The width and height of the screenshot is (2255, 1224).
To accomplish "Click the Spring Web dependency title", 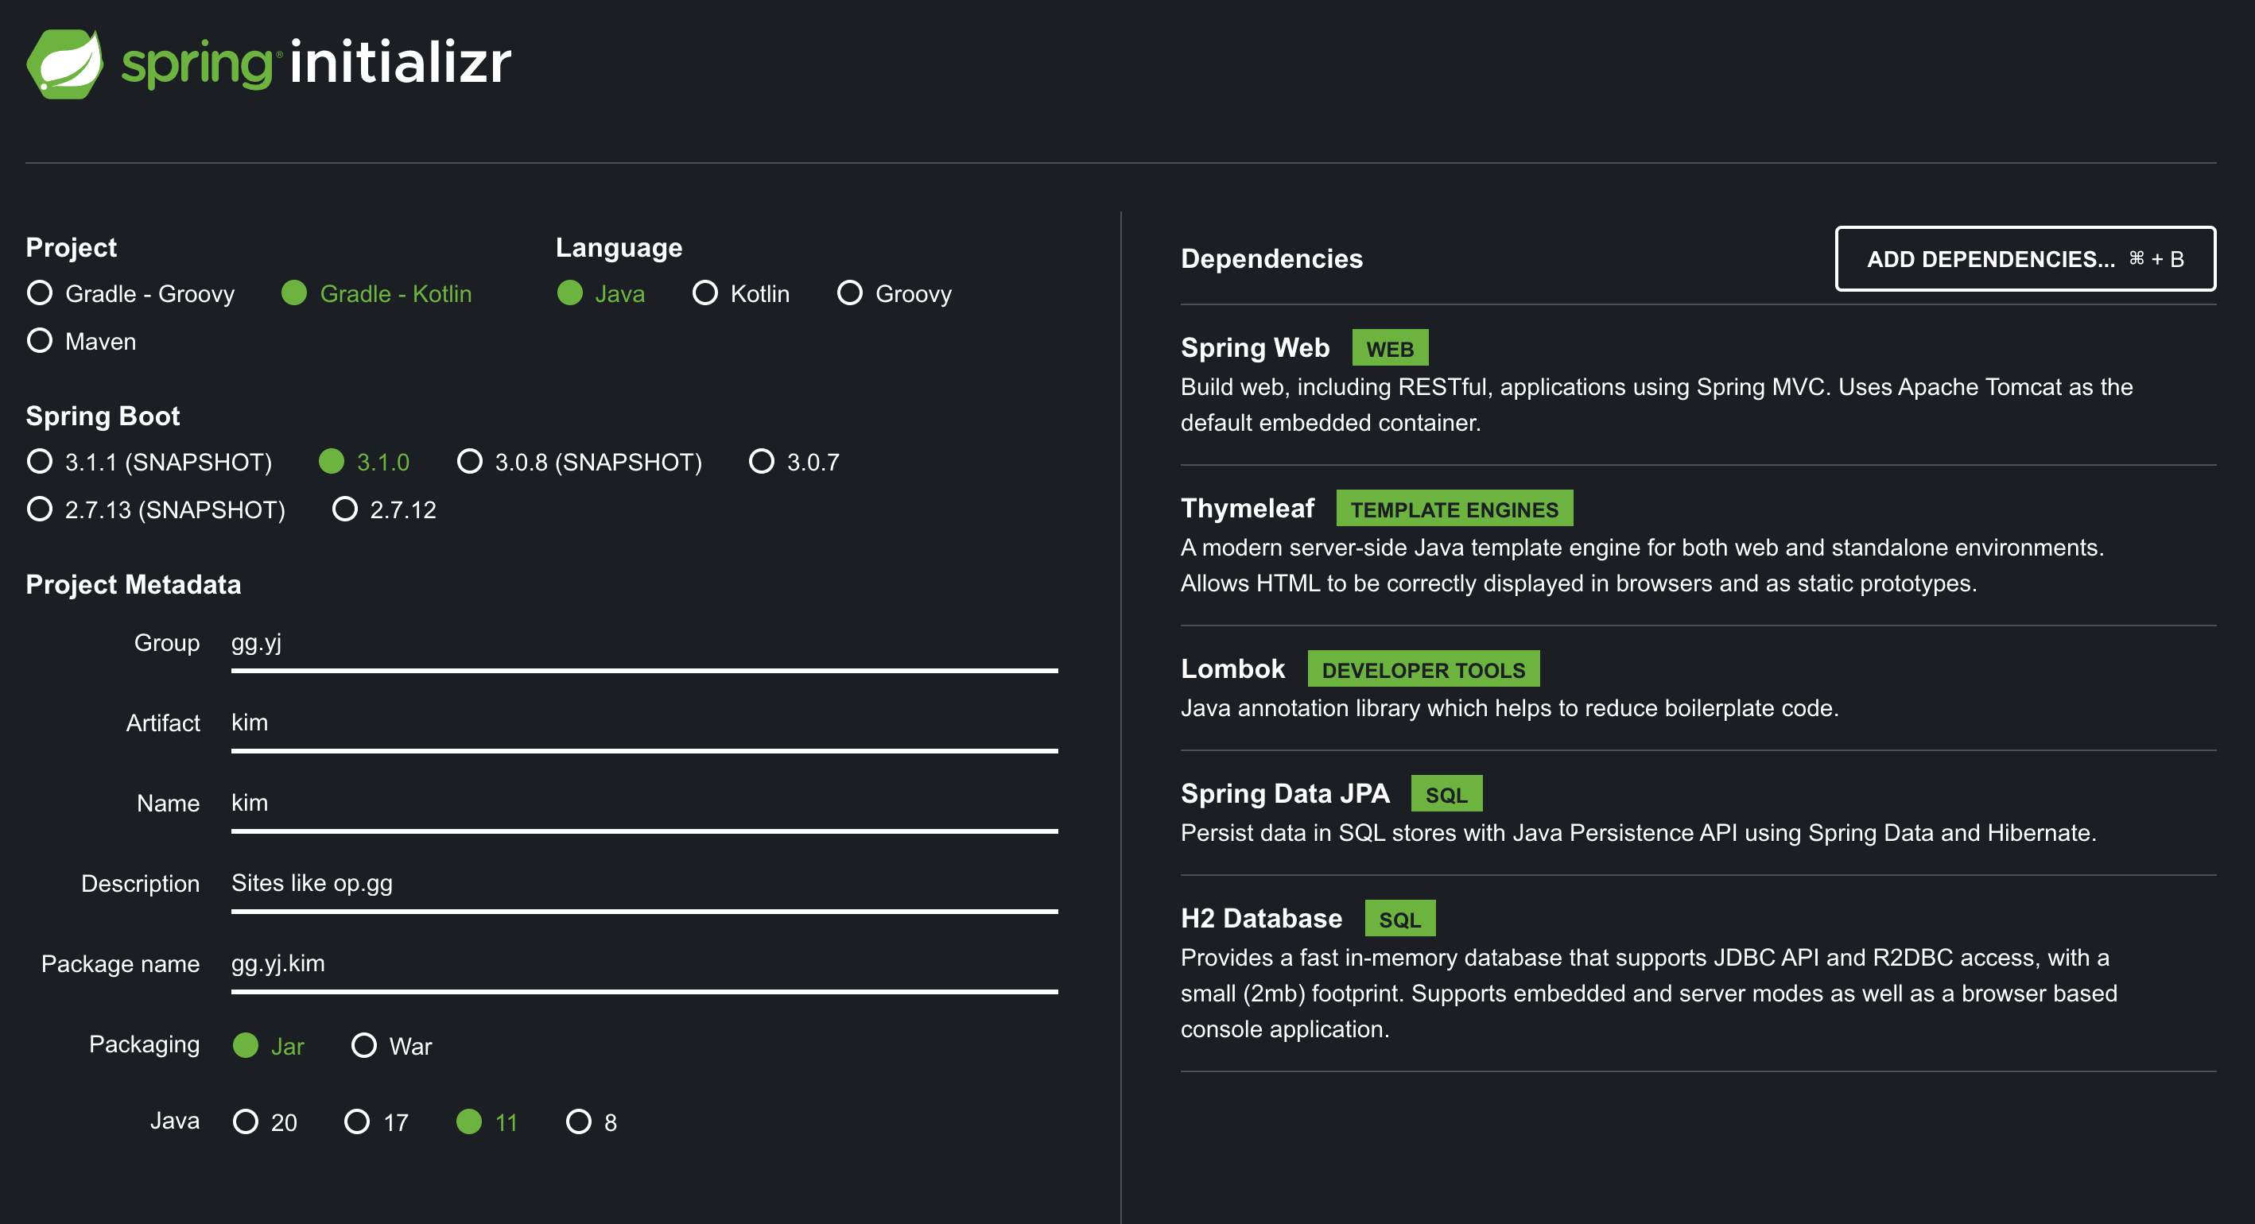I will [1255, 347].
